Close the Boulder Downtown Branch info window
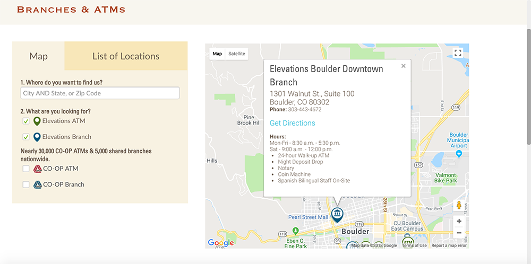Image resolution: width=531 pixels, height=264 pixels. (403, 66)
